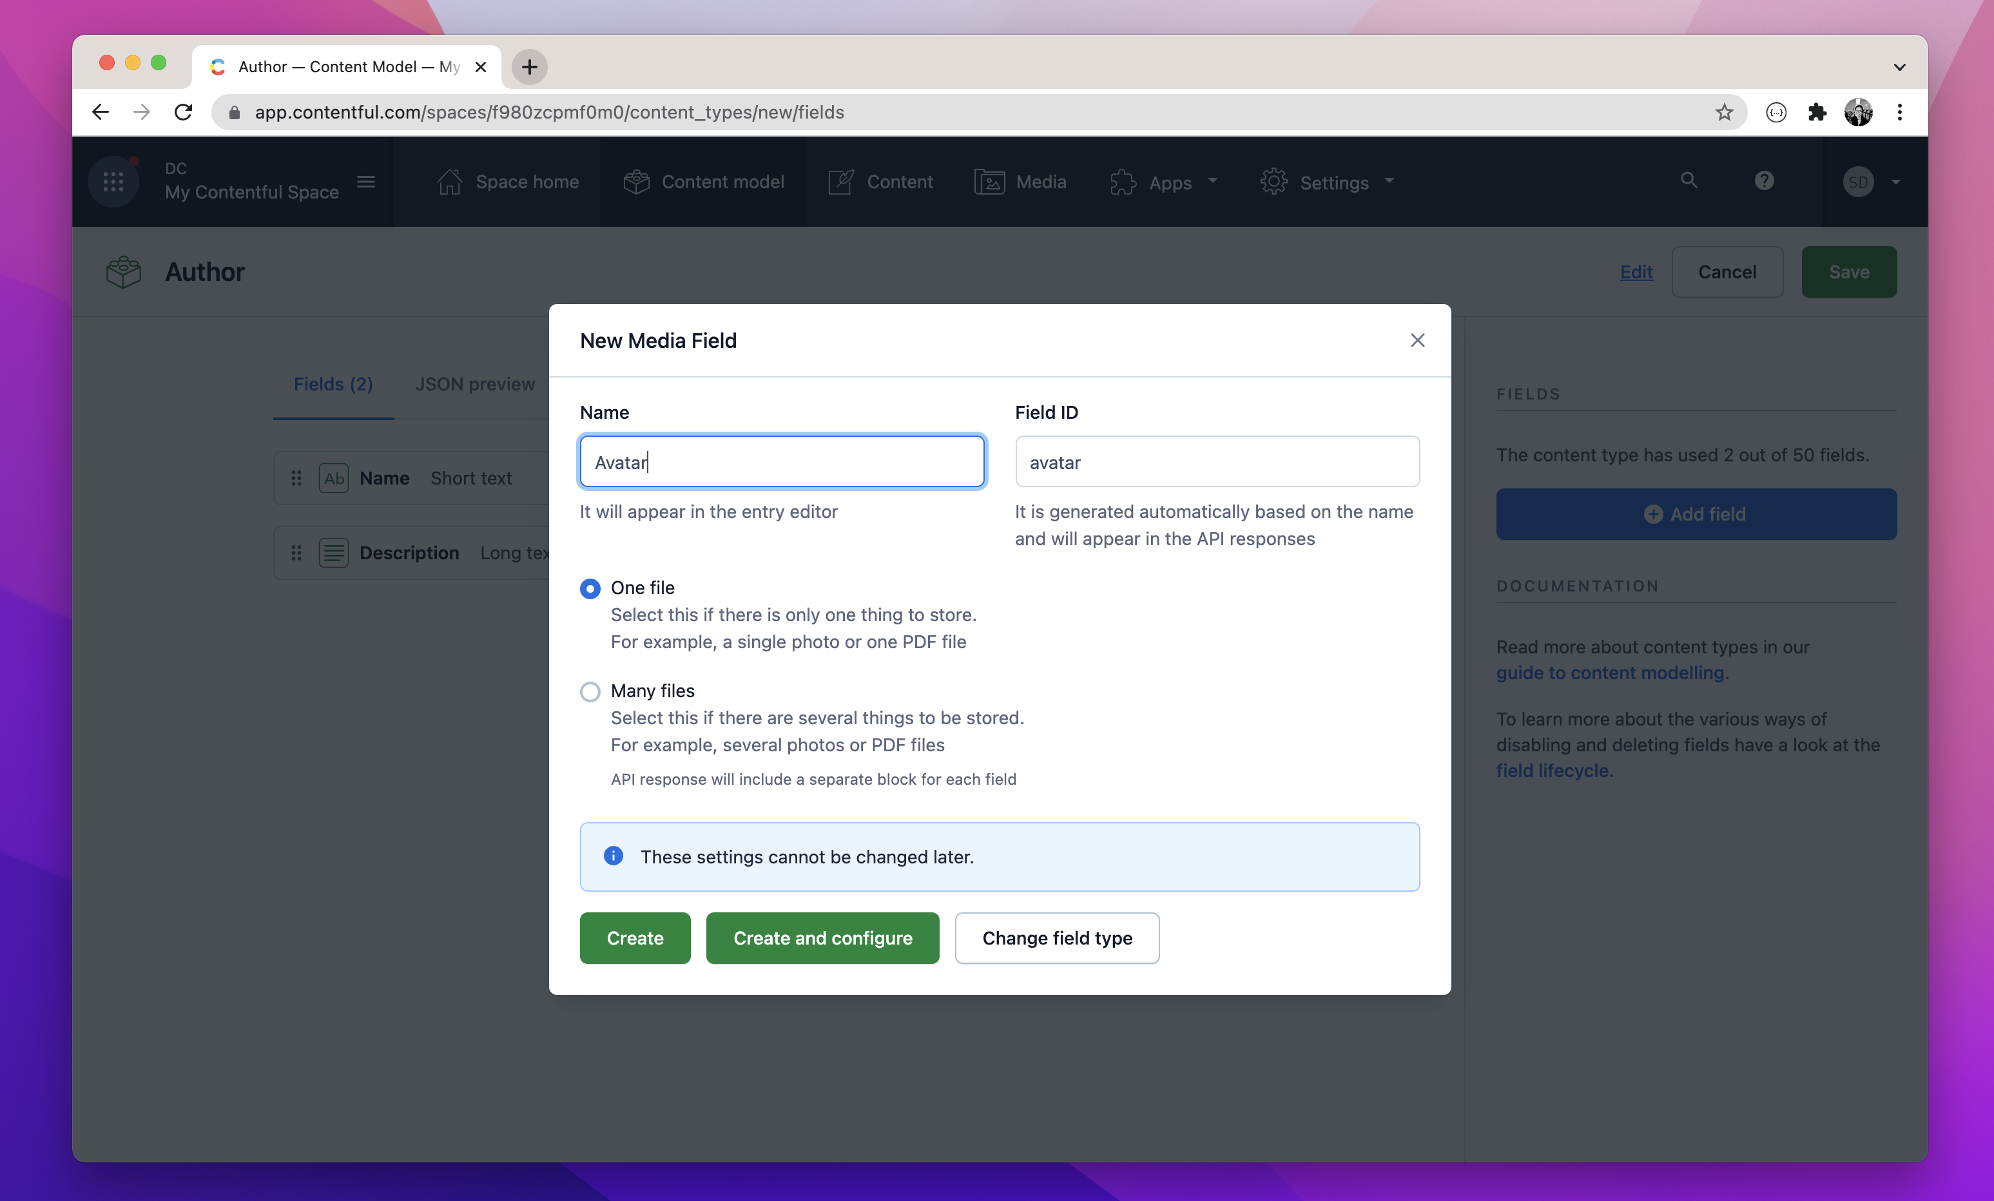The width and height of the screenshot is (1994, 1201).
Task: Select the Many files radio option
Action: 590,692
